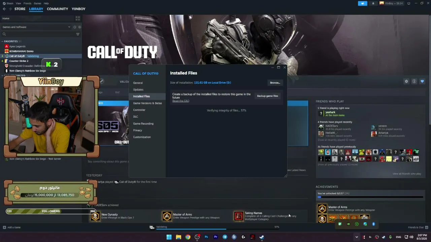Switch Steam to Big Picture mode

(409, 3)
